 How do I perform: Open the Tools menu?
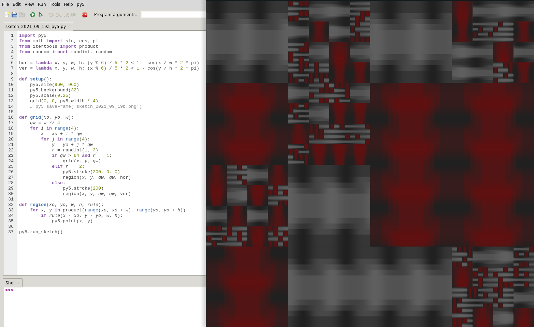tap(55, 4)
